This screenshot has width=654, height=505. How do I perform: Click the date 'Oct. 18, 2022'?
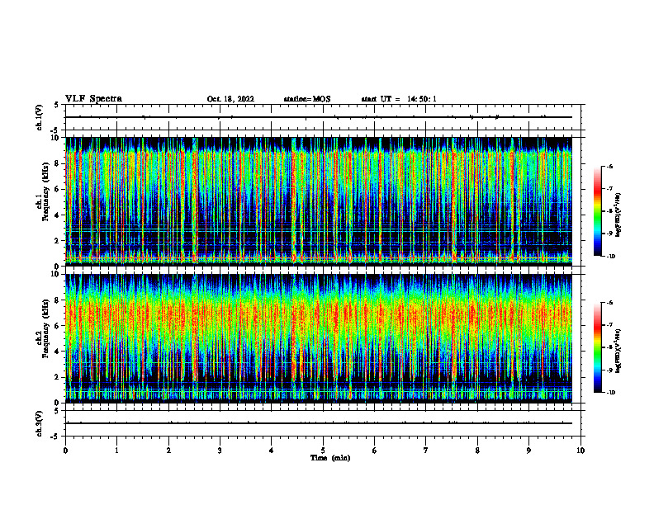[x=230, y=99]
